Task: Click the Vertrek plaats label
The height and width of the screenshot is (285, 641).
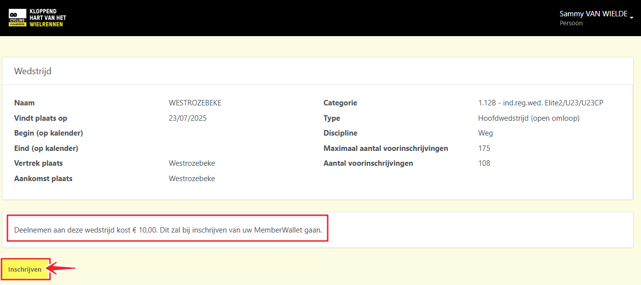Action: pyautogui.click(x=39, y=163)
